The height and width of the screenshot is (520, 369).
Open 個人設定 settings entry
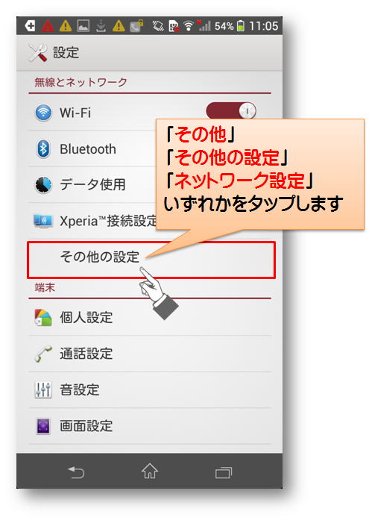coord(150,317)
